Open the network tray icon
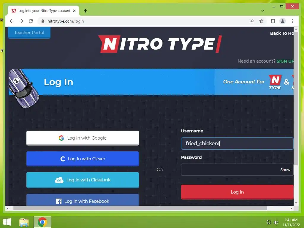The width and height of the screenshot is (304, 228). coord(269,222)
